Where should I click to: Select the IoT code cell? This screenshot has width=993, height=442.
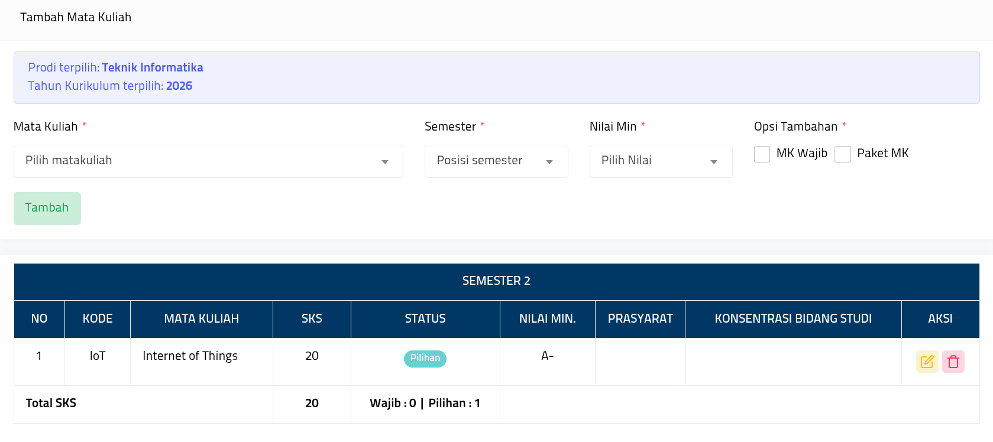tap(98, 356)
